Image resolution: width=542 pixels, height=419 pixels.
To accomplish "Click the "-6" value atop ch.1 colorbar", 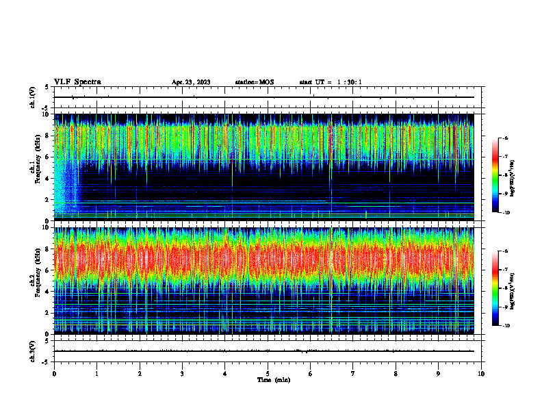I will (x=505, y=138).
